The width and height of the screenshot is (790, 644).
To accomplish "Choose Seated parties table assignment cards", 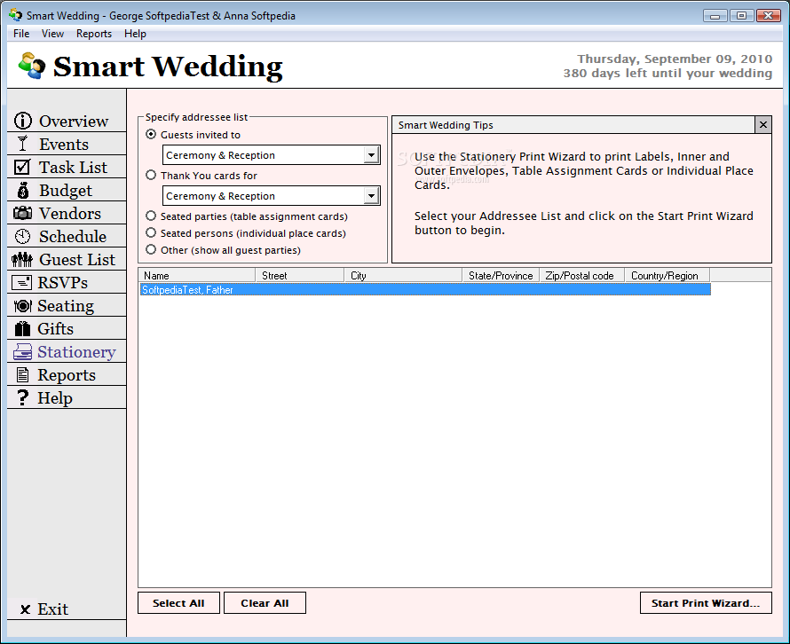I will click(151, 216).
